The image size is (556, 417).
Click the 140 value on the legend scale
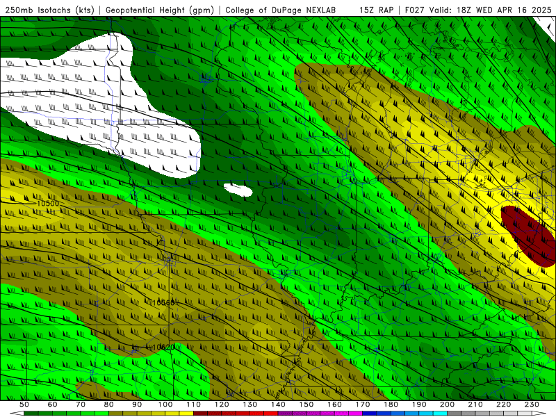coord(278,404)
